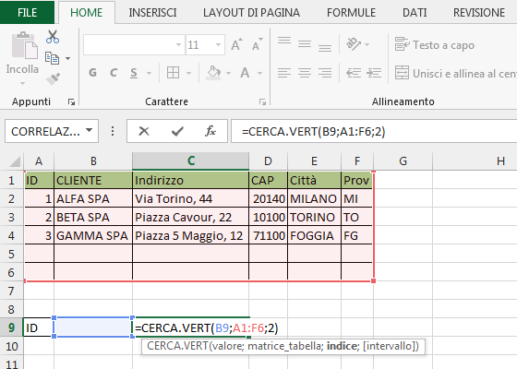
Task: Open the font size dropdown showing 11
Action: click(x=218, y=44)
